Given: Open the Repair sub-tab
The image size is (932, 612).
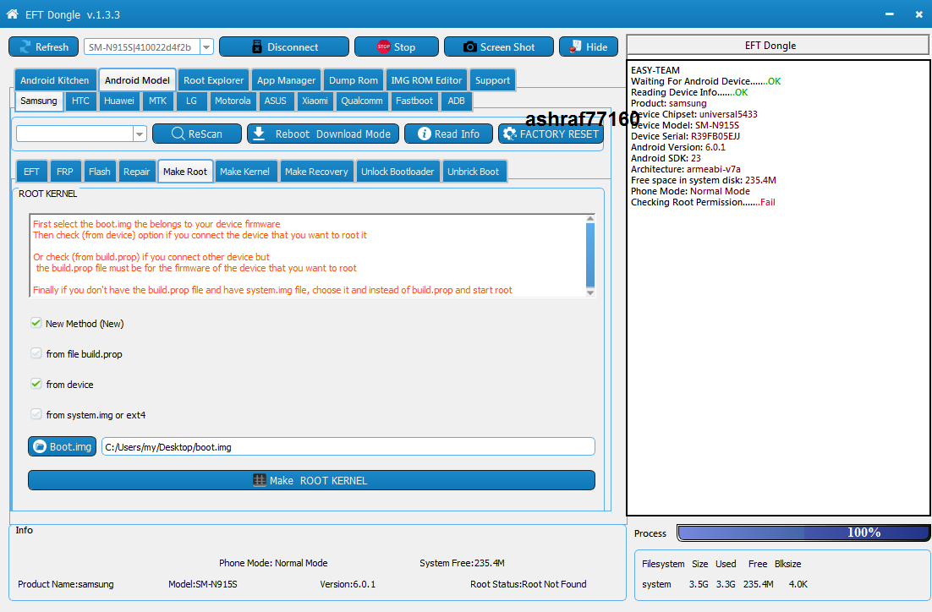Looking at the screenshot, I should point(137,171).
